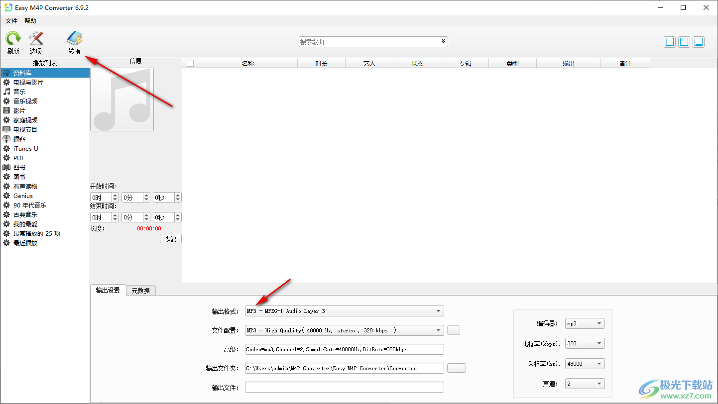Select 影片 playlist with film icon
The height and width of the screenshot is (404, 718).
[x=45, y=110]
